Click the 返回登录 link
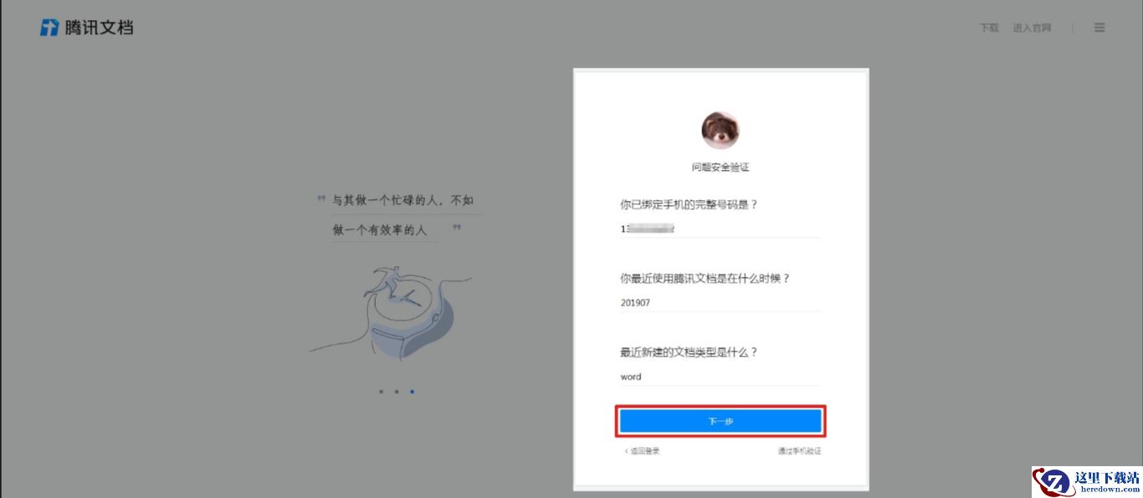Screen dimensions: 1143x498 [x=643, y=451]
